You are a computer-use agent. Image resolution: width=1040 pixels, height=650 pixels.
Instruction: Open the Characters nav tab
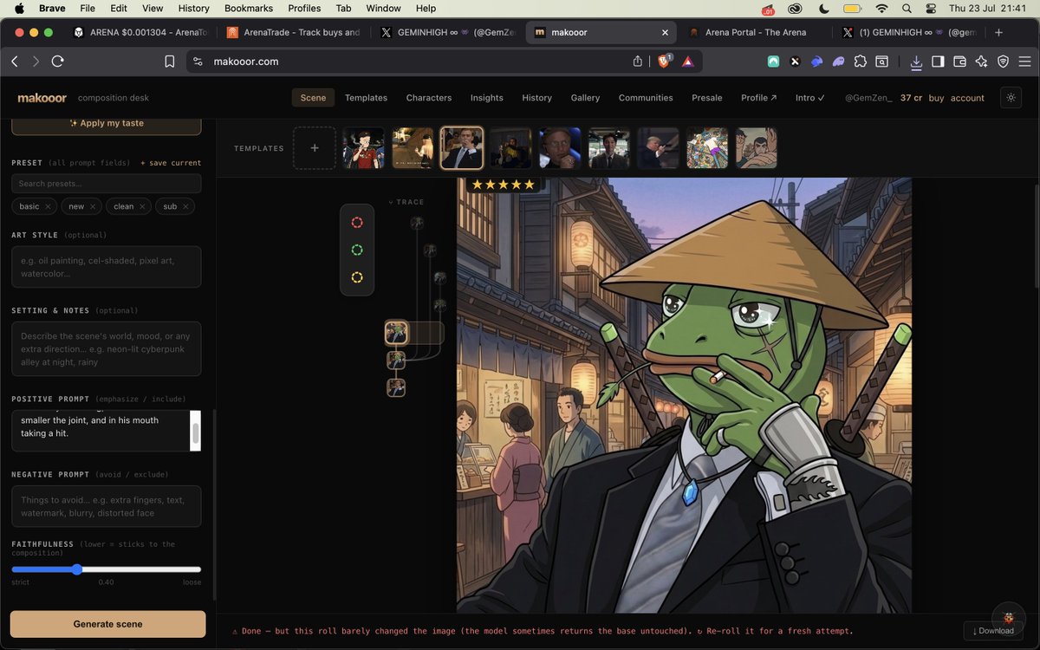pyautogui.click(x=429, y=98)
